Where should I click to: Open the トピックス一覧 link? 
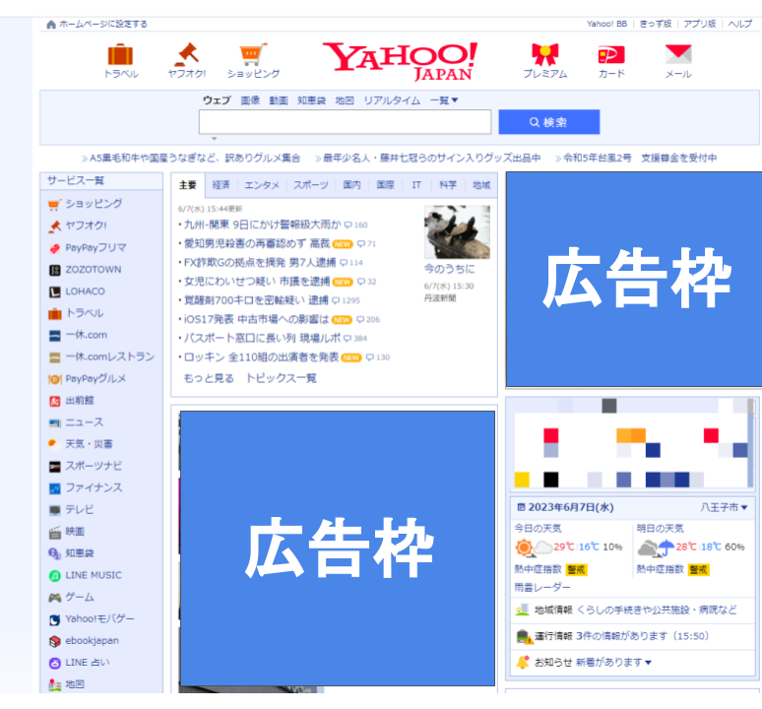pyautogui.click(x=282, y=378)
